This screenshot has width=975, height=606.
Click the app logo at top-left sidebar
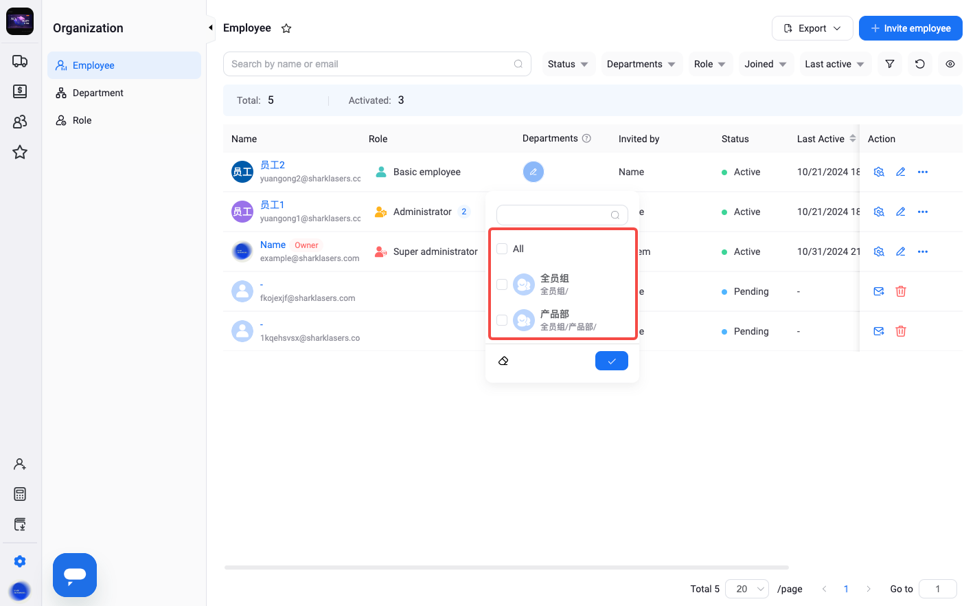(x=20, y=21)
